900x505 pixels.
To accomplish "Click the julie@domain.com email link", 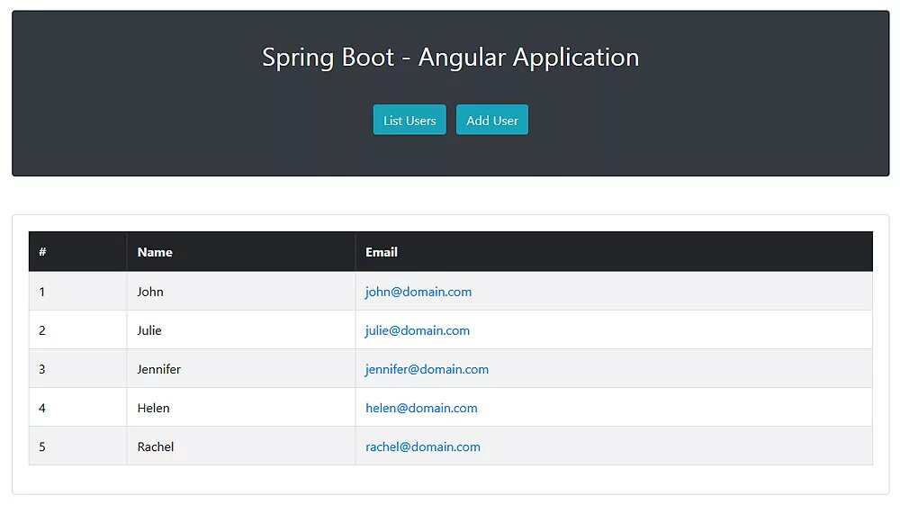I will 418,330.
